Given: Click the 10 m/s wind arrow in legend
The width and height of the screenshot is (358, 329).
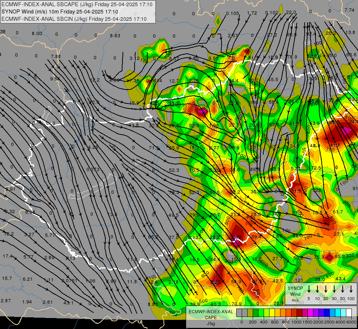Looking at the screenshot, I should (x=317, y=289).
